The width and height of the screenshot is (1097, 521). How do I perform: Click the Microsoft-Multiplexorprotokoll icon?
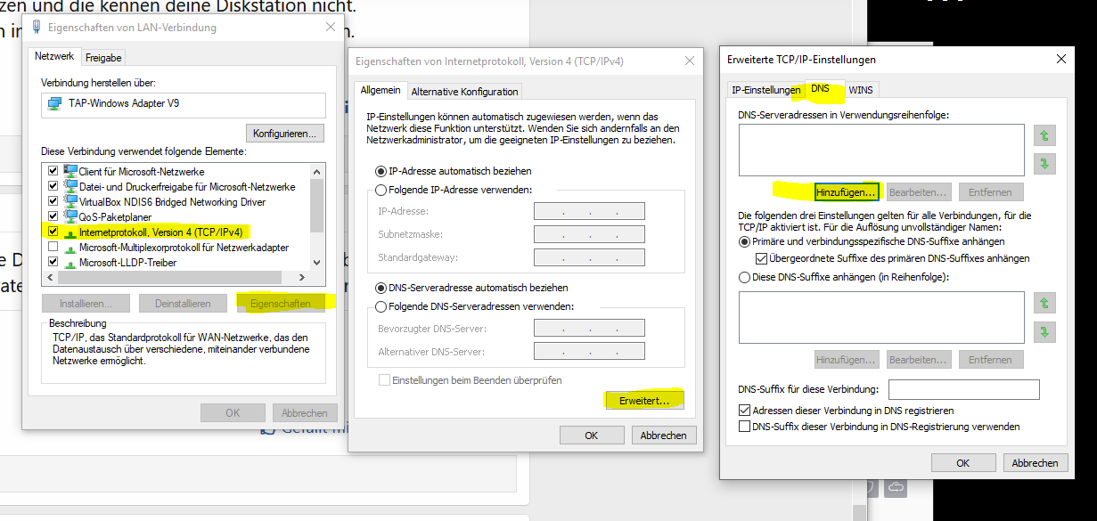pyautogui.click(x=71, y=247)
